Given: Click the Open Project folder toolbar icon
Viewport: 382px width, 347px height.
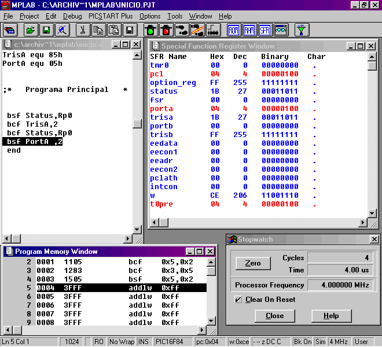Looking at the screenshot, I should (x=30, y=29).
